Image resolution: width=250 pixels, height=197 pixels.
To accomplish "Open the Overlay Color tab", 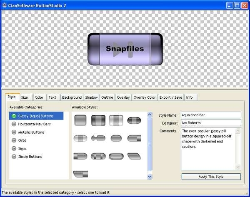I will (x=145, y=97).
